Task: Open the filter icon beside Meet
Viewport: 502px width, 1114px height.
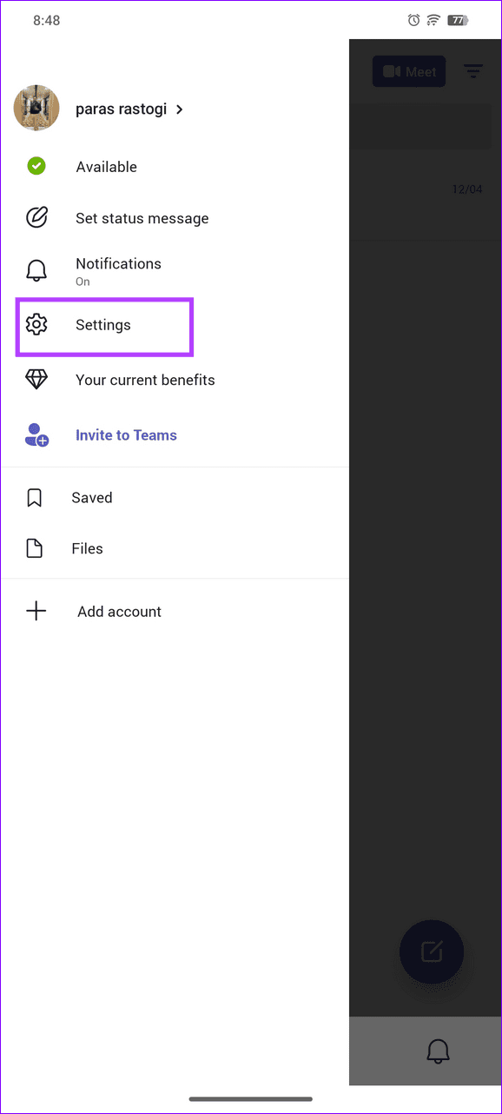Action: (473, 71)
